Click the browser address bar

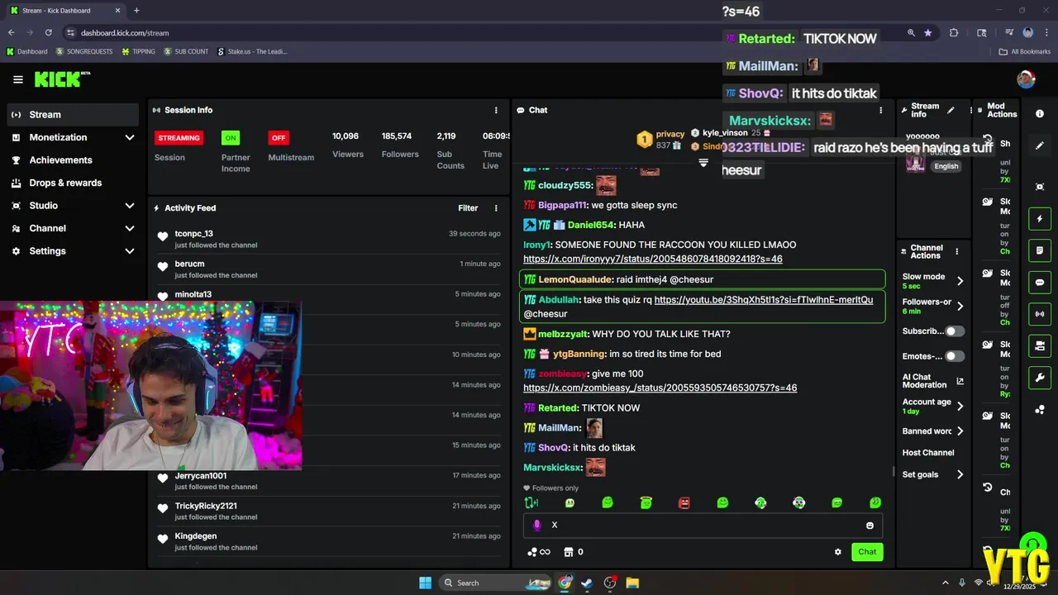tap(488, 33)
